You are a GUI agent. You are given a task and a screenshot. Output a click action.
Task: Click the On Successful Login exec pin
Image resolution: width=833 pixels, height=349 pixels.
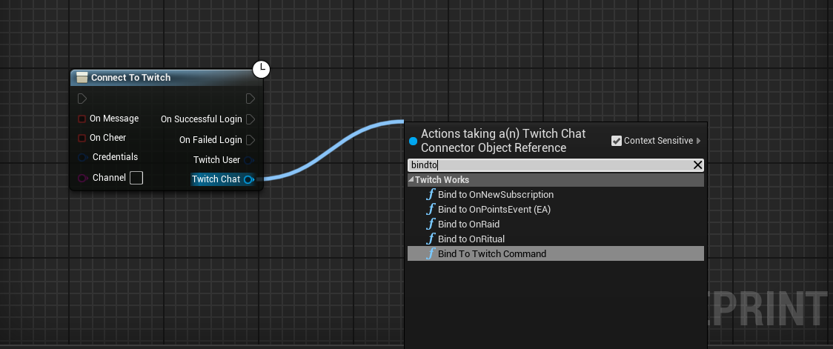250,119
